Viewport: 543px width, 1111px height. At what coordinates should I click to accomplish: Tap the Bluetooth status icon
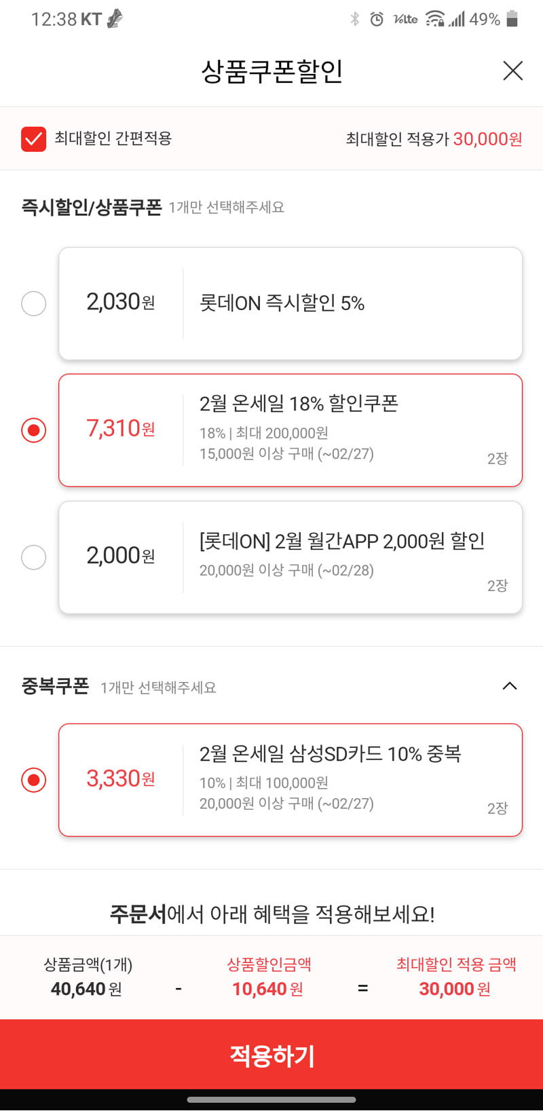(x=354, y=19)
